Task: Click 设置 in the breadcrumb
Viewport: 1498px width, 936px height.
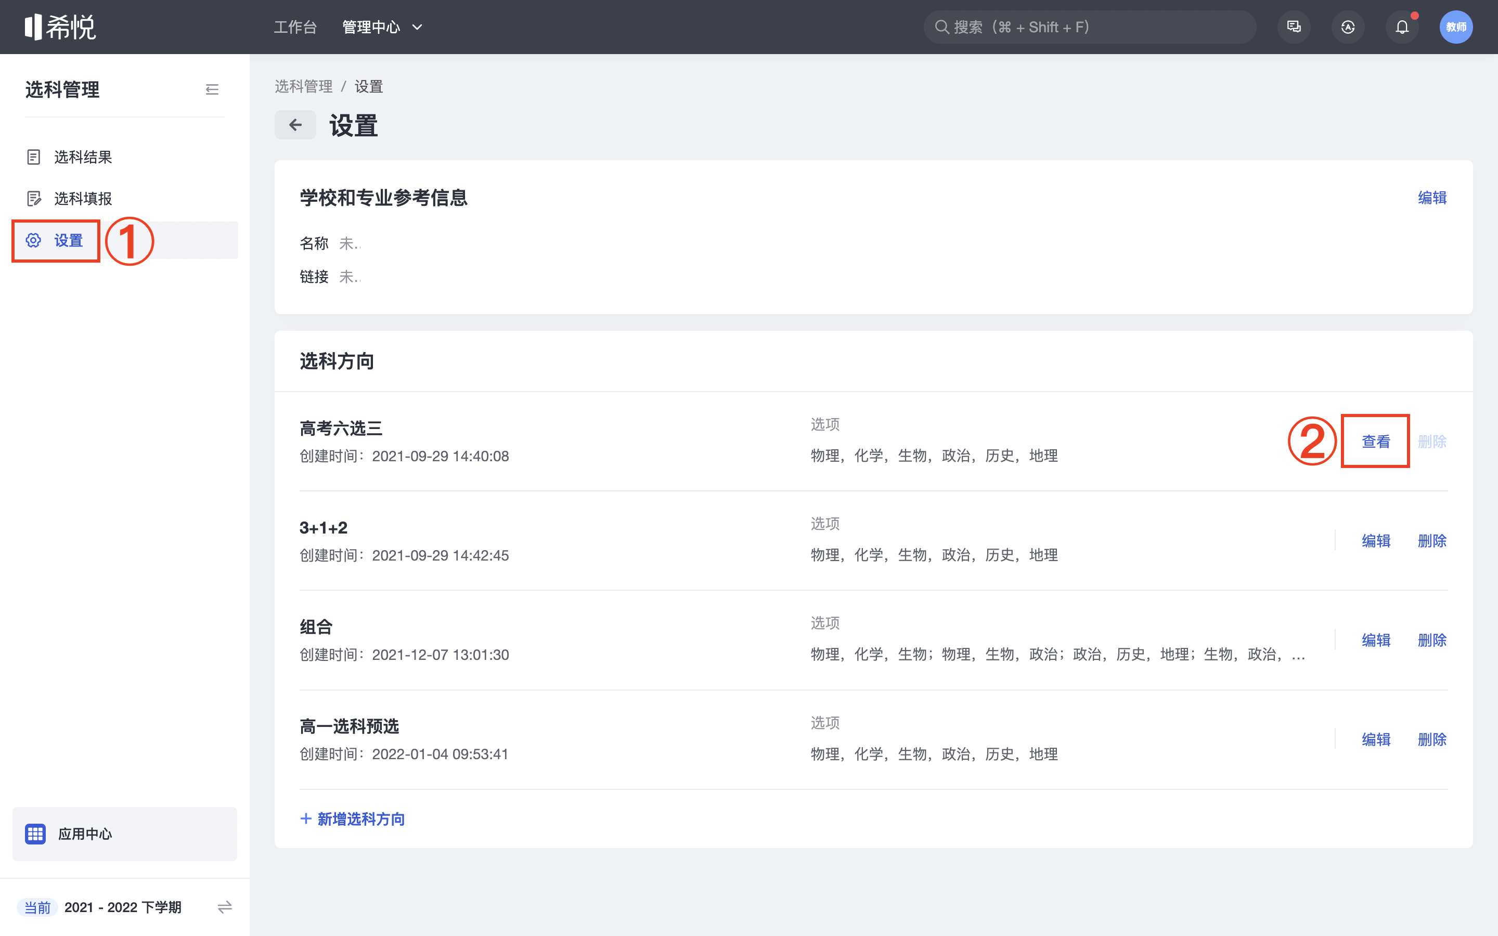Action: pos(369,87)
